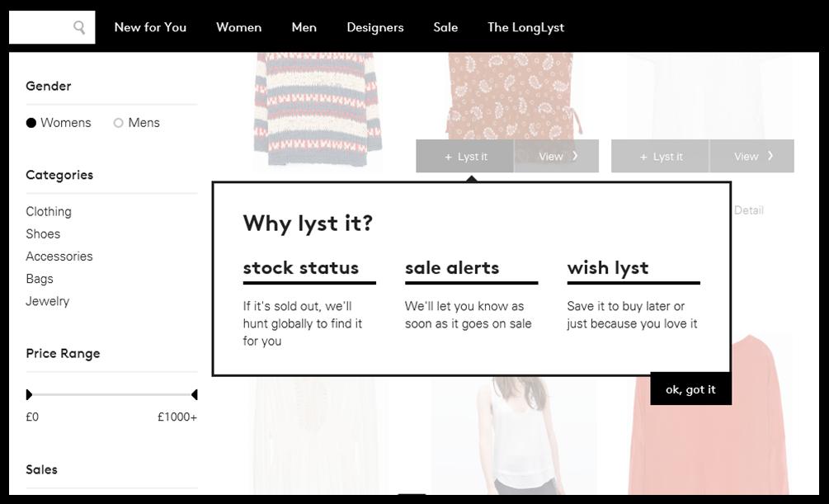829x504 pixels.
Task: Open the Sale navigation tab
Action: click(x=445, y=27)
